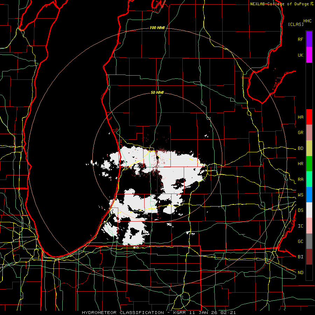
Task: Pick the RA light-green legend swatch
Action: (x=309, y=179)
